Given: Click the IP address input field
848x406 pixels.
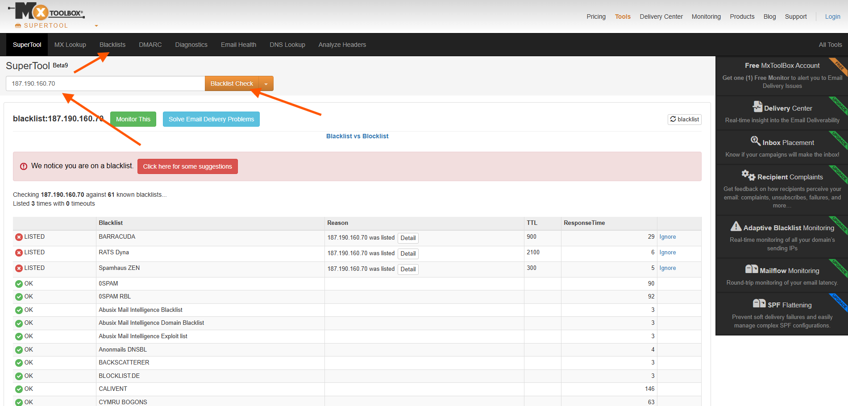Looking at the screenshot, I should click(x=105, y=83).
